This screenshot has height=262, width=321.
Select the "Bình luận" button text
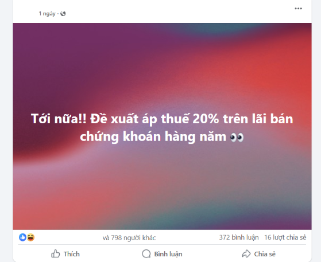tap(168, 254)
